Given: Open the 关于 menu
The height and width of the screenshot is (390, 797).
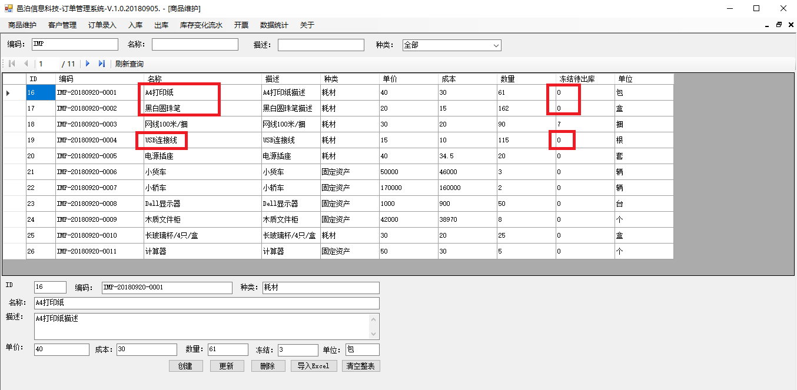Looking at the screenshot, I should coord(307,25).
